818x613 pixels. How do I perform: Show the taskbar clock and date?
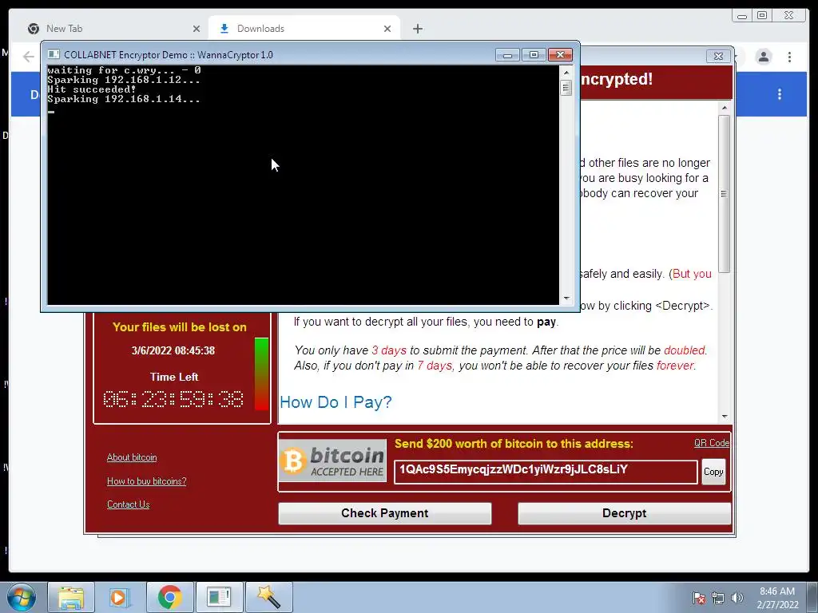coord(777,598)
